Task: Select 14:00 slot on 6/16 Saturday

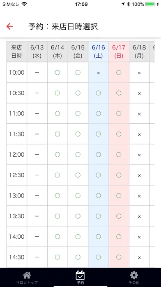Action: [x=98, y=237]
